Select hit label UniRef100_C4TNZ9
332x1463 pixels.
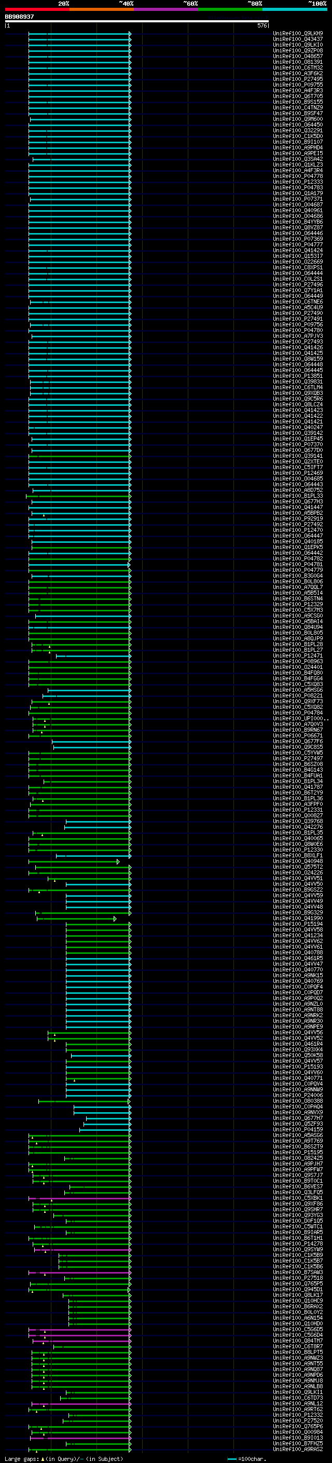tap(298, 107)
